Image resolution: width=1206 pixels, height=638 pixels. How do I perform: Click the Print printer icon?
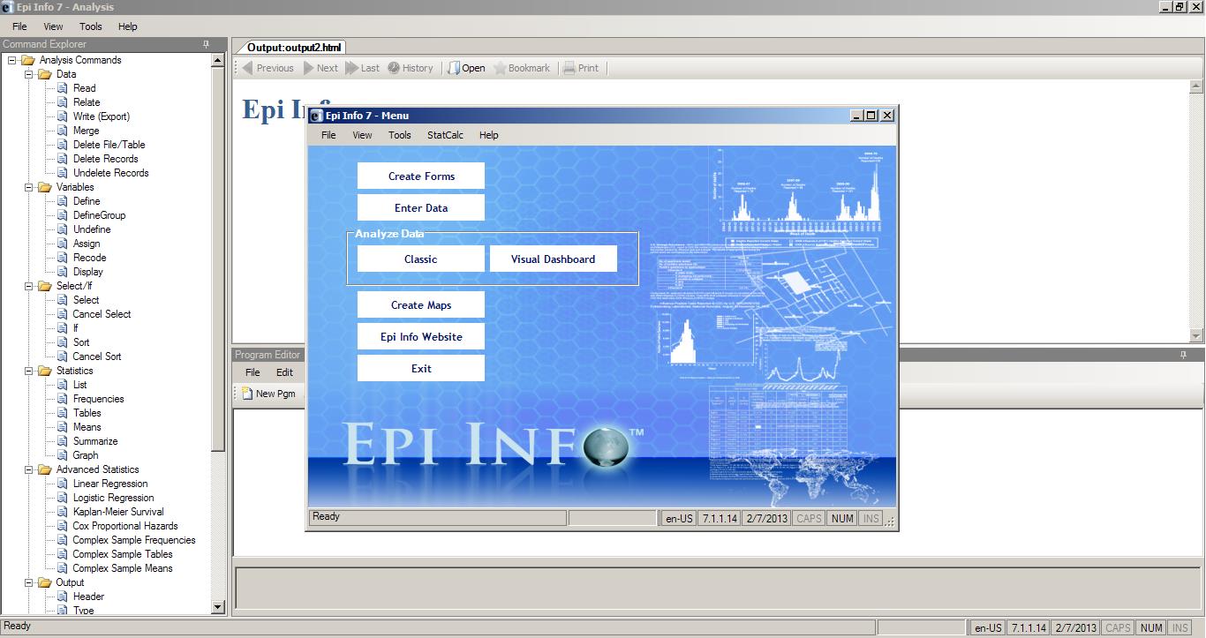click(x=569, y=68)
